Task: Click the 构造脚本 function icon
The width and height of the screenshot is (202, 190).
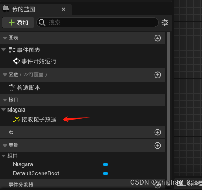Action: pos(12,87)
